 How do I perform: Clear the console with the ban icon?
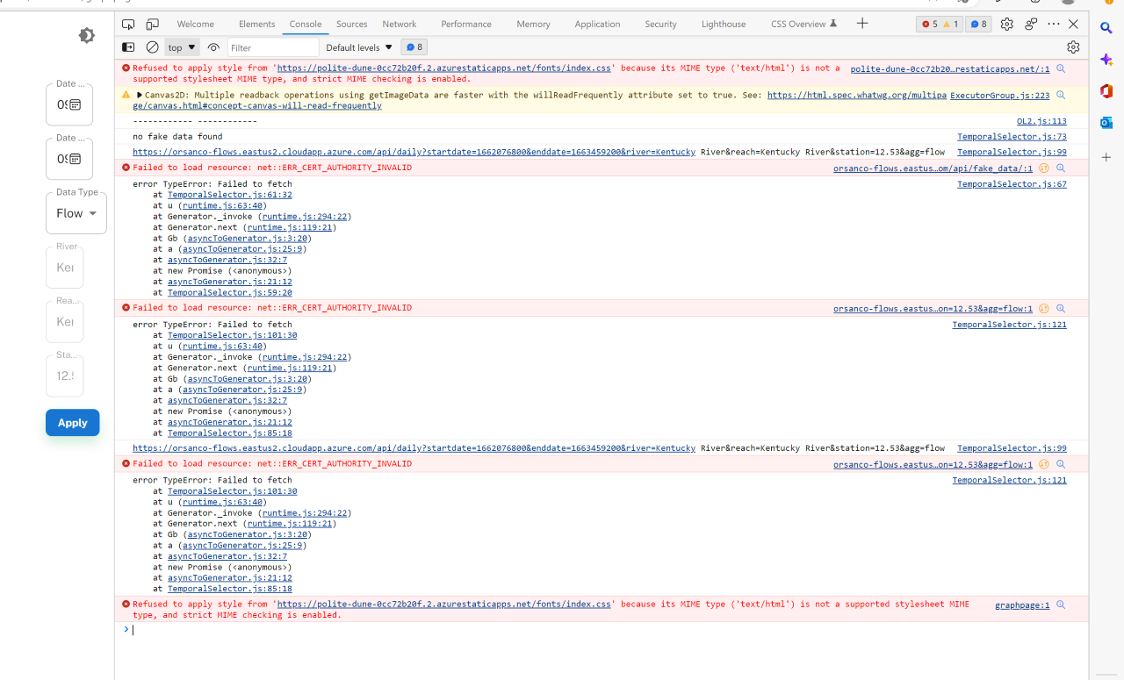point(152,47)
